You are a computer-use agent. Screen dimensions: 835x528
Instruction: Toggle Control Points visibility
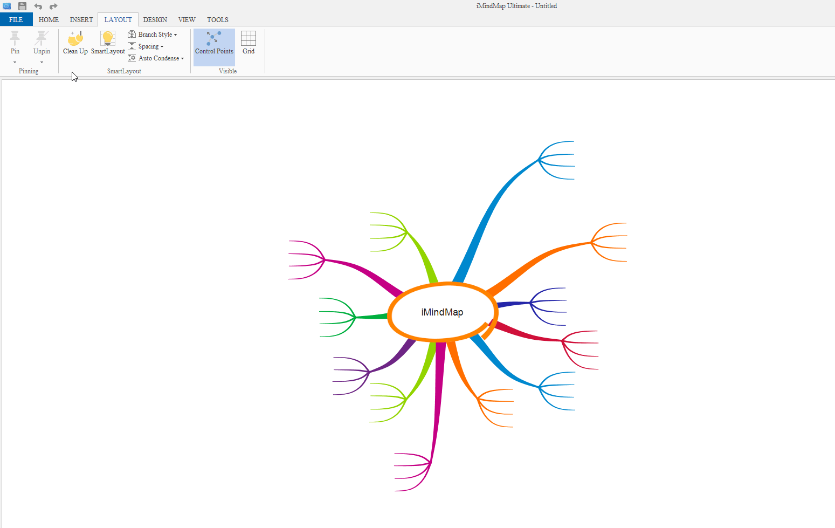[214, 47]
